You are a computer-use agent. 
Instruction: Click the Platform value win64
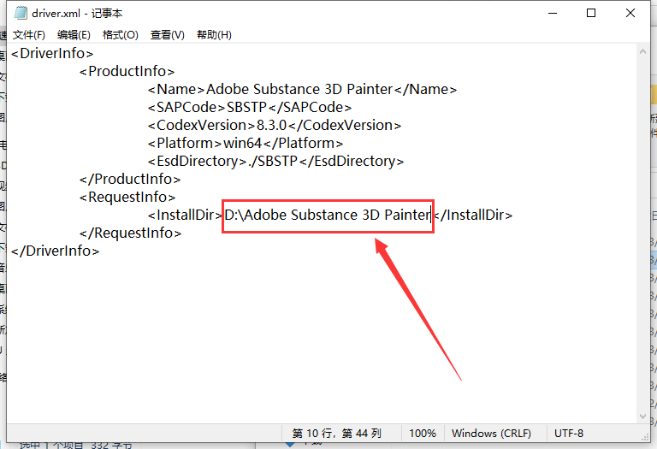(x=243, y=143)
